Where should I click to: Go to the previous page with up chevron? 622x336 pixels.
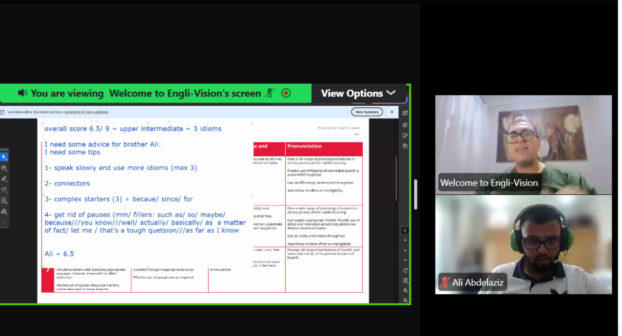405,250
